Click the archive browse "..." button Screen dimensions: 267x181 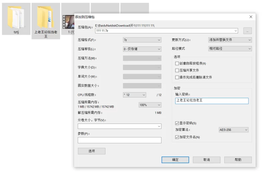coord(247,31)
